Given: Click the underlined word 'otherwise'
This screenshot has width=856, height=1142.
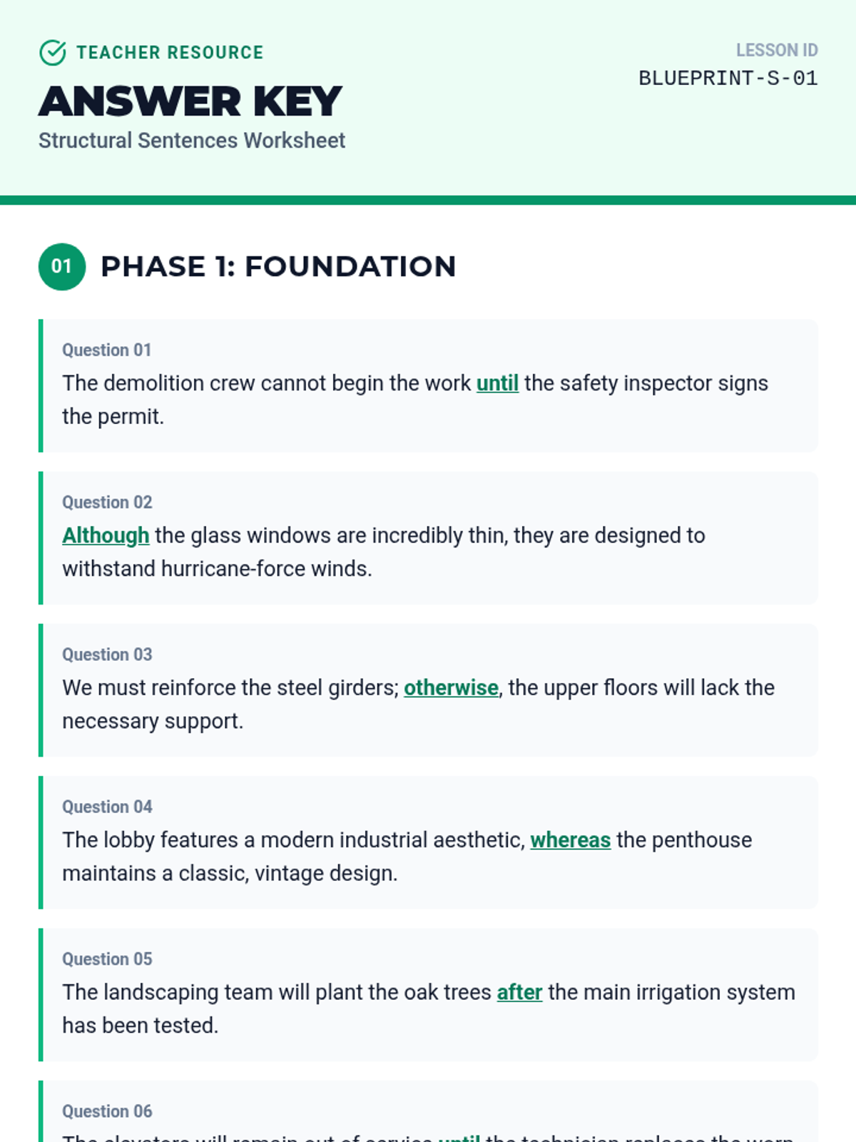Looking at the screenshot, I should pos(451,687).
